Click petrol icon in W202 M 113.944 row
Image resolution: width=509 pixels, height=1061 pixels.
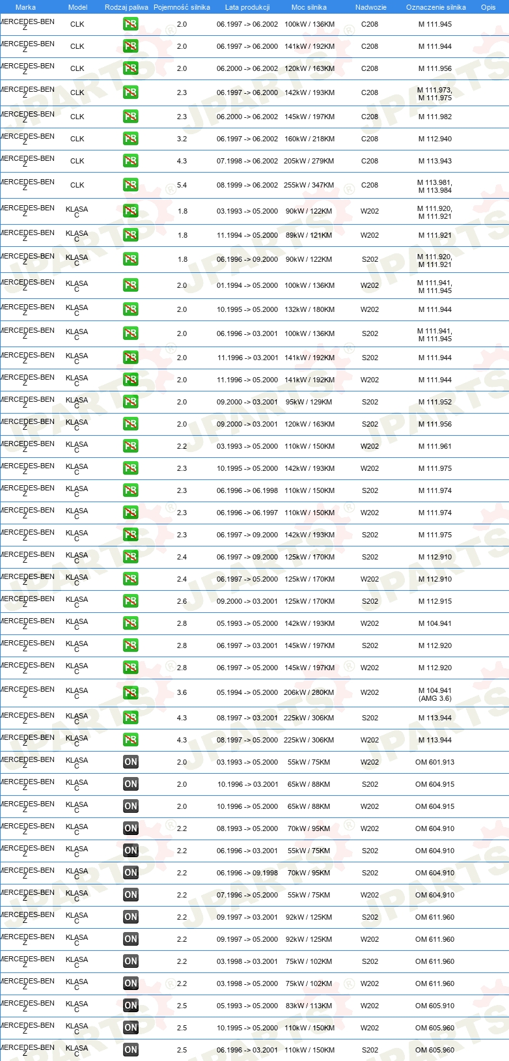coord(131,740)
